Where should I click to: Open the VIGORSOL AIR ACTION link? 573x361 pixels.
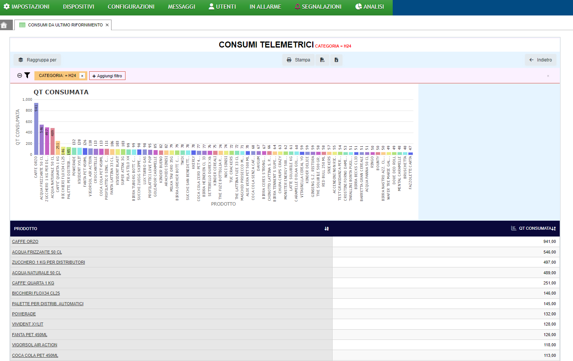[x=34, y=345]
